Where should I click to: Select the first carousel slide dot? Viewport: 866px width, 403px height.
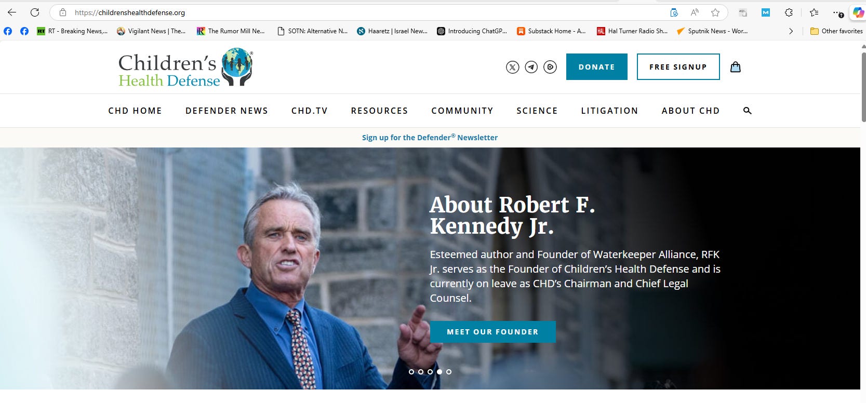coord(411,372)
